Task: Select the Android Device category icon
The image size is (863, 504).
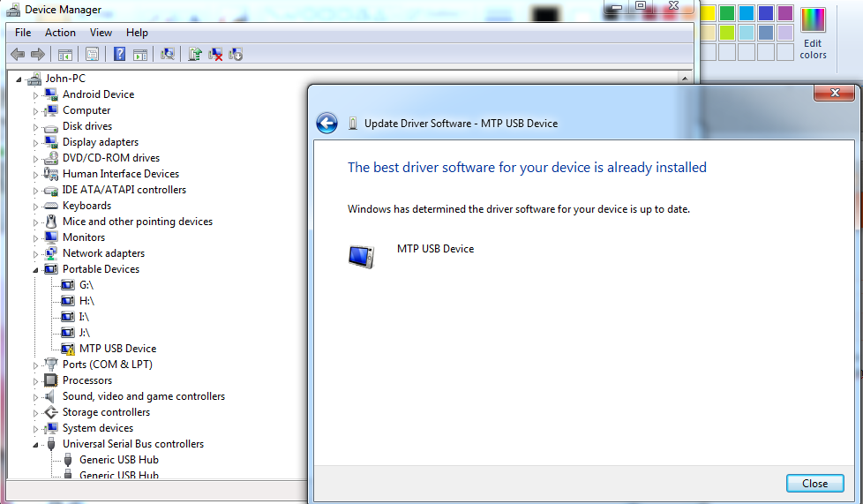Action: point(50,94)
